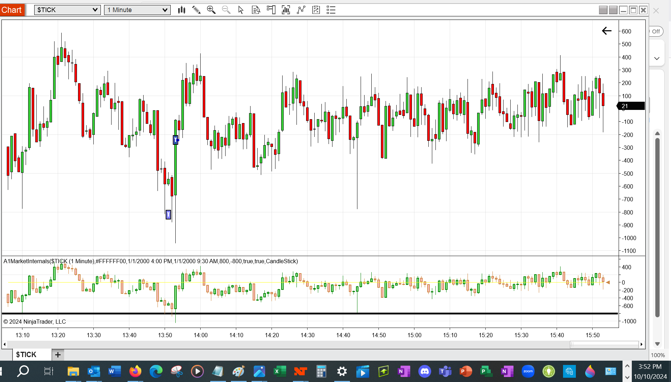Open Microsoft Teams from taskbar
This screenshot has width=671, height=382.
point(445,372)
